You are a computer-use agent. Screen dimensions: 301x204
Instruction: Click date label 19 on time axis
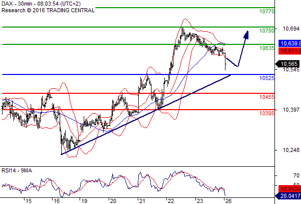[84, 201]
